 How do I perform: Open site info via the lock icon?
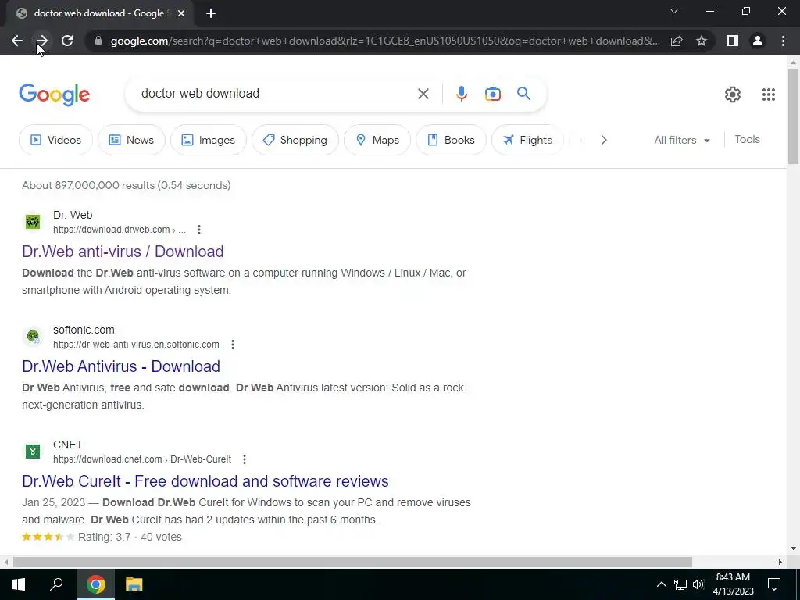98,41
